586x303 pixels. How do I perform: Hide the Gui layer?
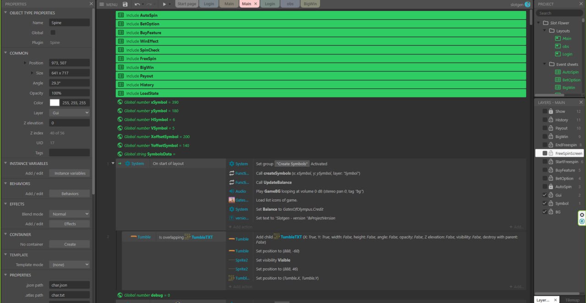(544, 195)
